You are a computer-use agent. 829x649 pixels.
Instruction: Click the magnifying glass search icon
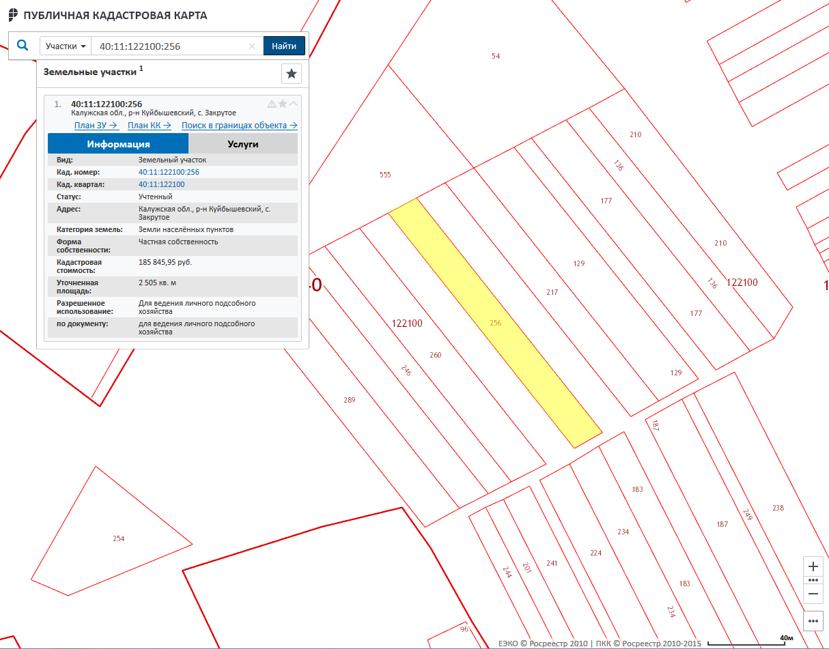pyautogui.click(x=23, y=46)
